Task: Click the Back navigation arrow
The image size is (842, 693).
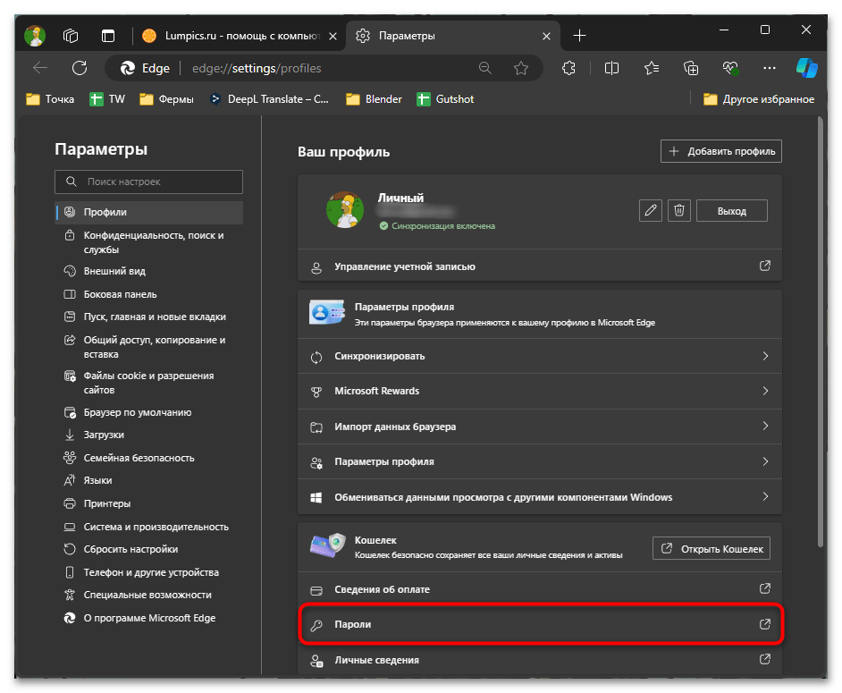Action: point(40,68)
